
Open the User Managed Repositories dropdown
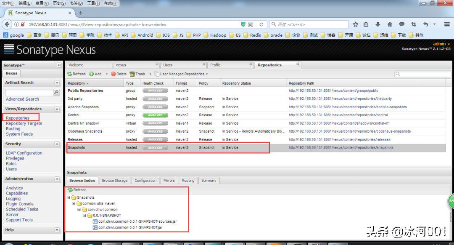click(181, 74)
